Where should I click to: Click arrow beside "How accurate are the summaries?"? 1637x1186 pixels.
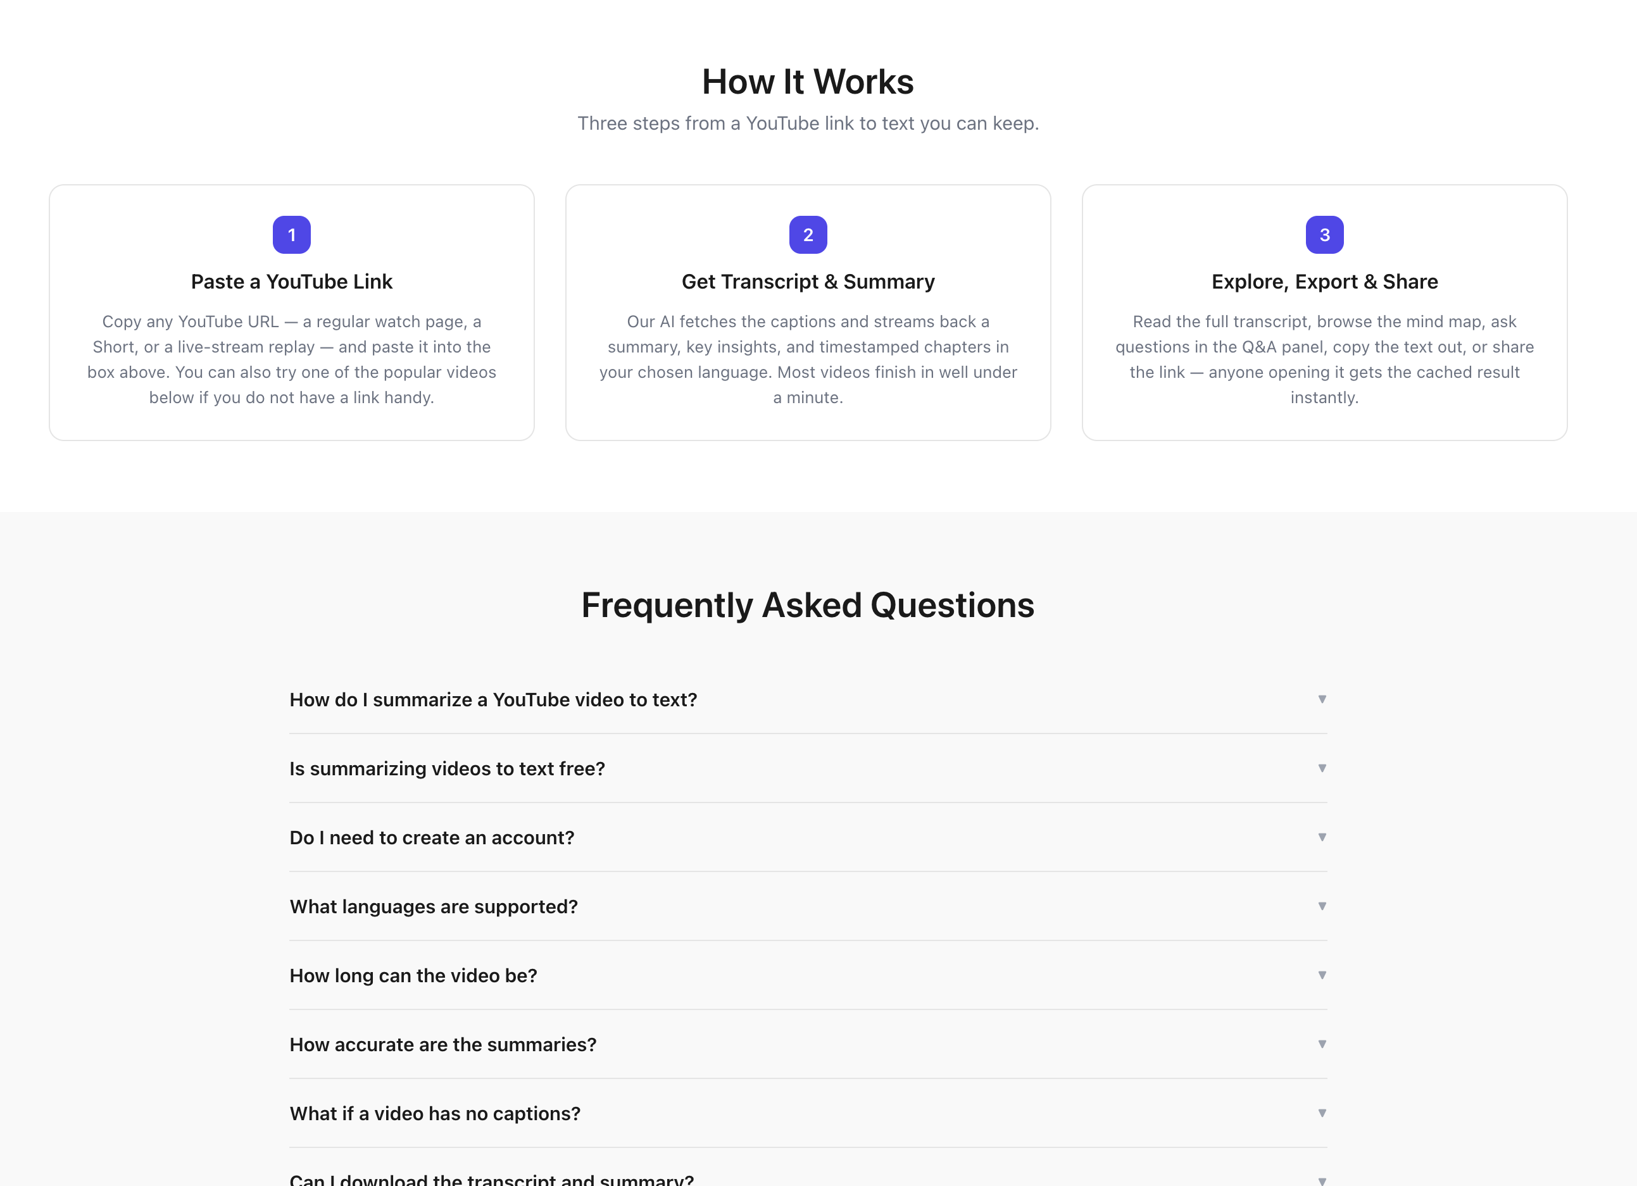1322,1044
